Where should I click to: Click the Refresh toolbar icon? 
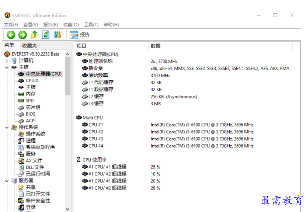46,35
